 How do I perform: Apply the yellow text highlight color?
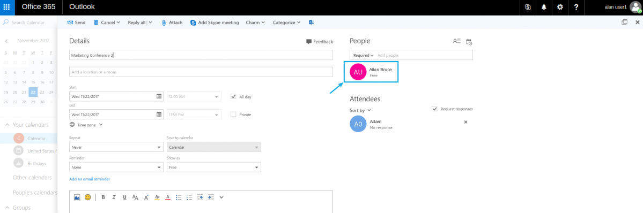click(x=157, y=197)
